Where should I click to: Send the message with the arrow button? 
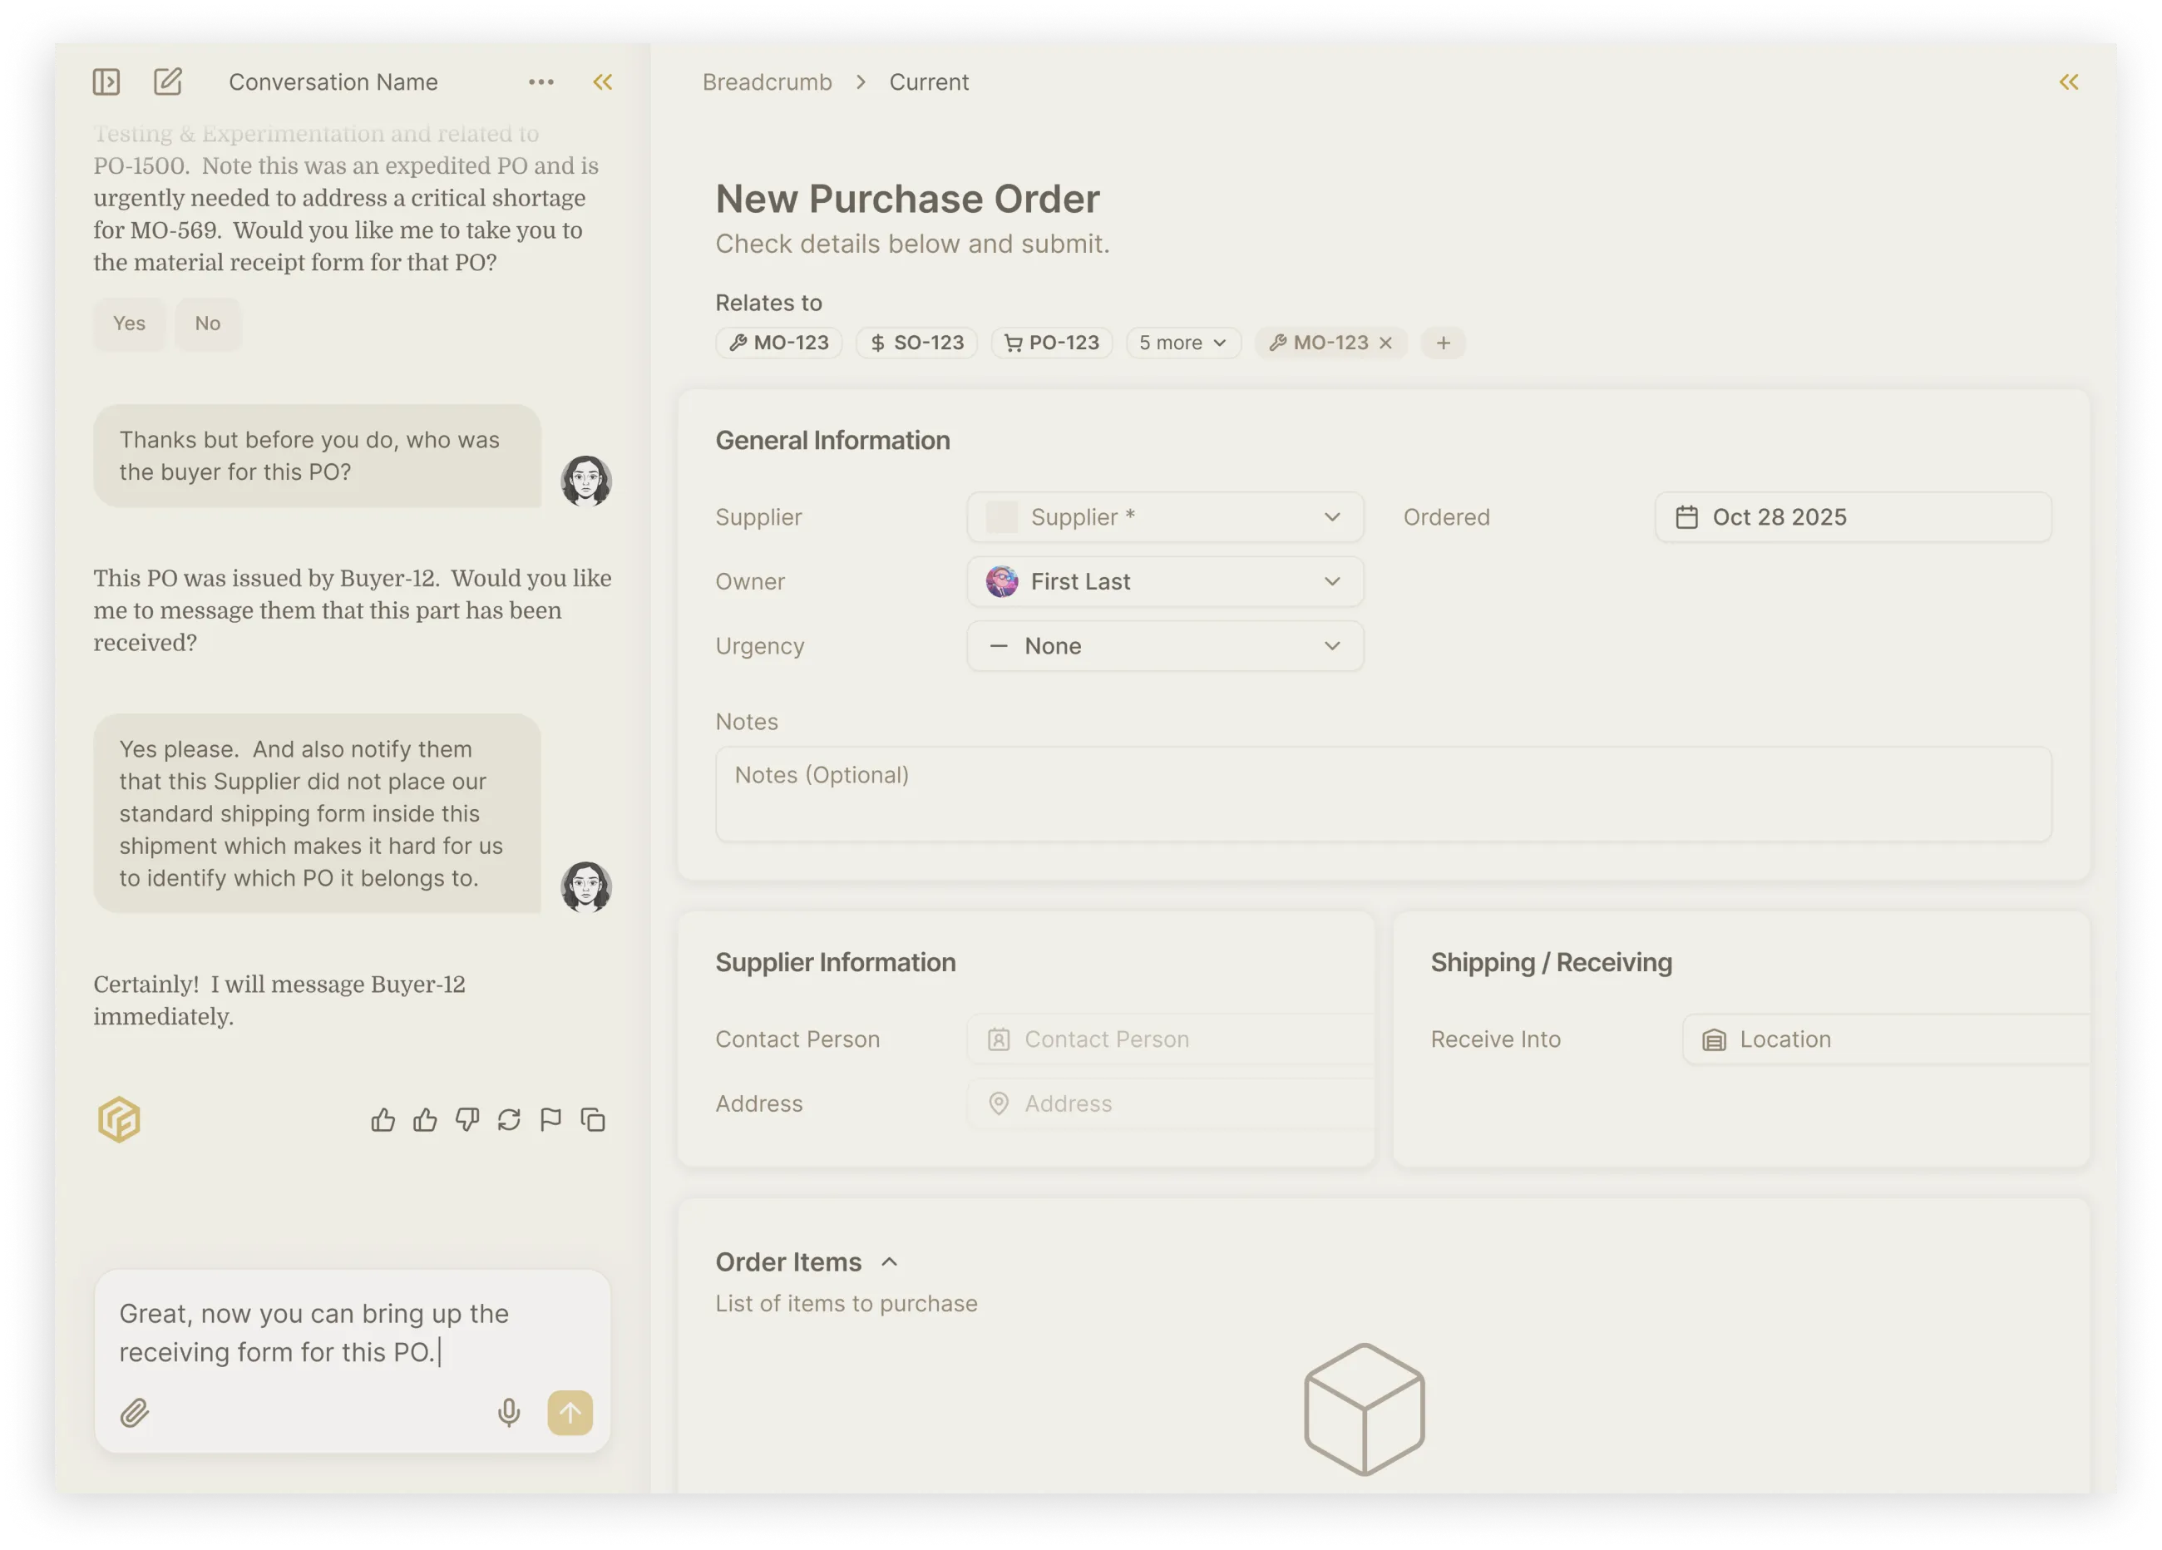(x=570, y=1413)
